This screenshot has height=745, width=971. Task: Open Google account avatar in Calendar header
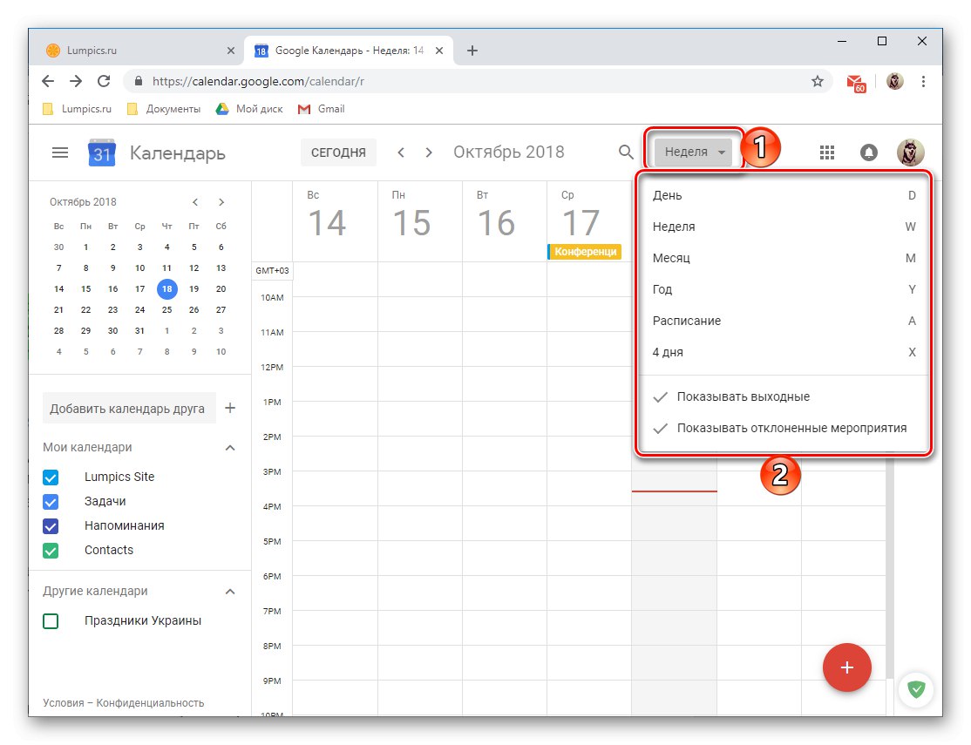(910, 152)
